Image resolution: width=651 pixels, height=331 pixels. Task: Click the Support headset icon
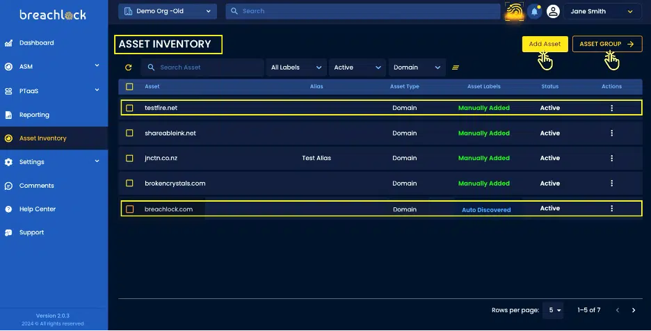(8, 232)
